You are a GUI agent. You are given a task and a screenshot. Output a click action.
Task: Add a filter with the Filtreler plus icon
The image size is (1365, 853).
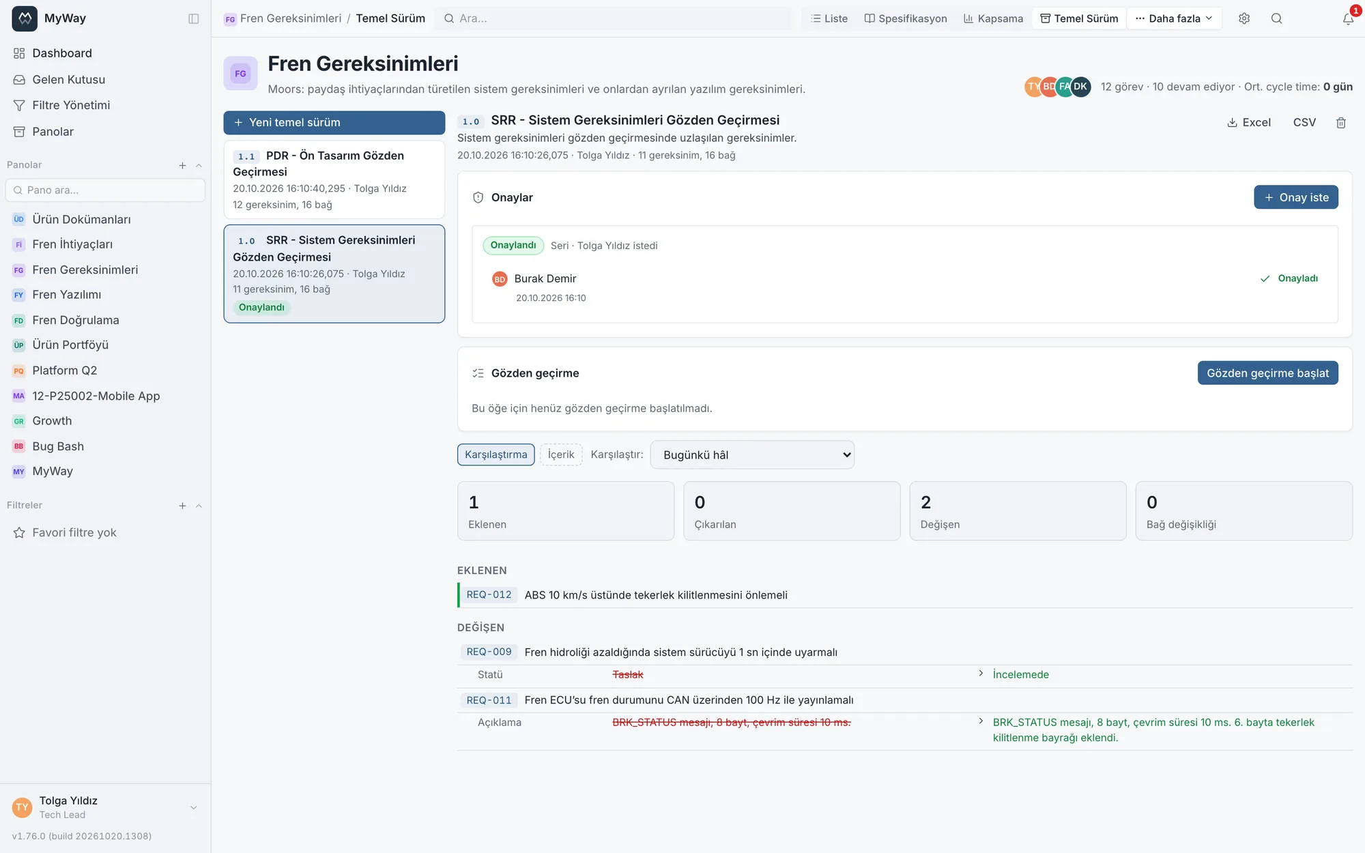click(182, 506)
